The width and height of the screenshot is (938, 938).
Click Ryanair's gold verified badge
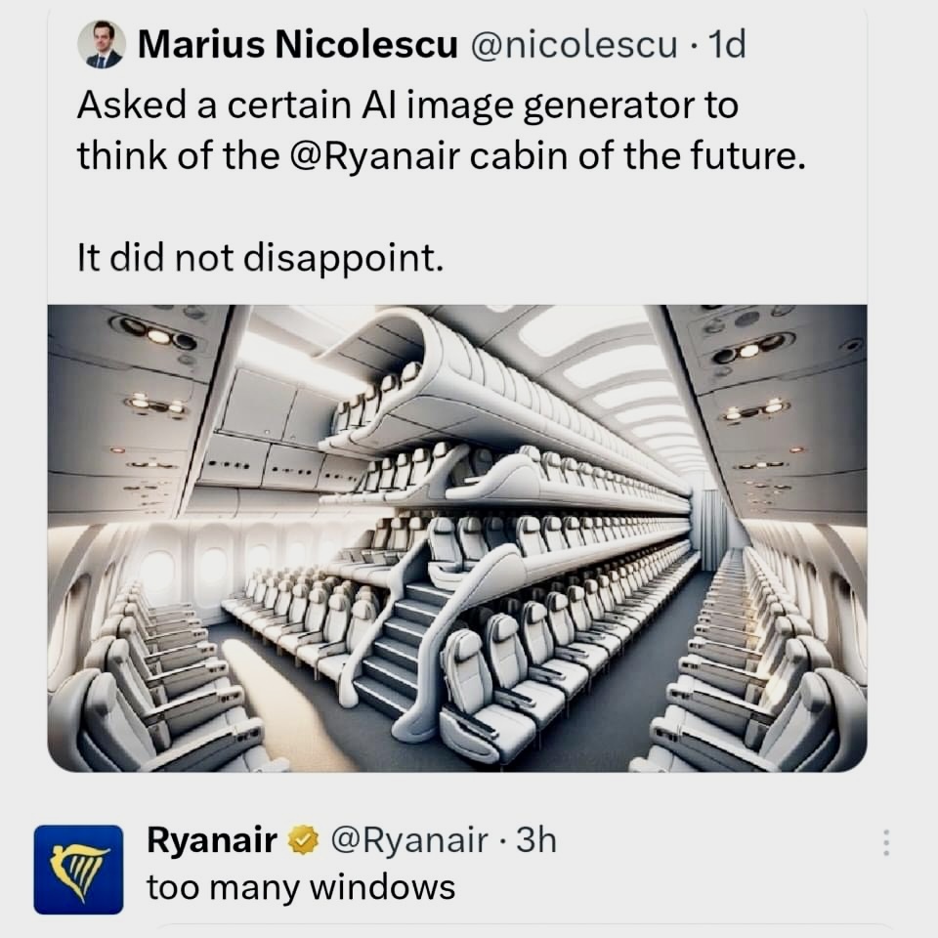click(x=306, y=839)
